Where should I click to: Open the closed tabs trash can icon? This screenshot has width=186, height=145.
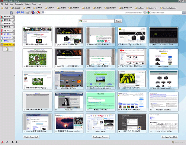coord(11,13)
